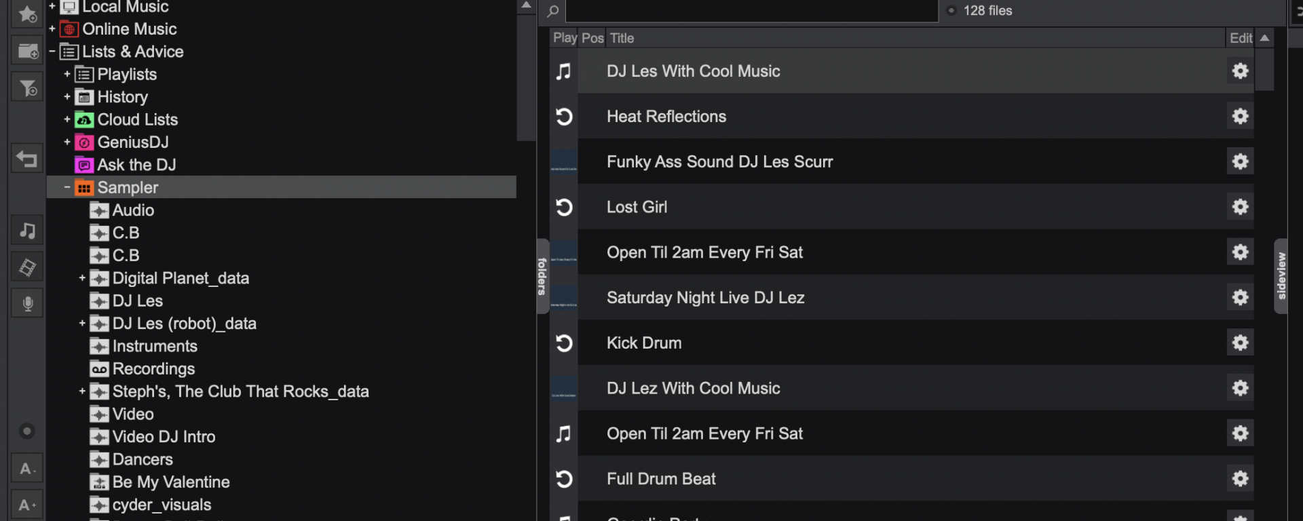Click loop icon beside Lost Girl
The width and height of the screenshot is (1303, 521).
pyautogui.click(x=564, y=207)
